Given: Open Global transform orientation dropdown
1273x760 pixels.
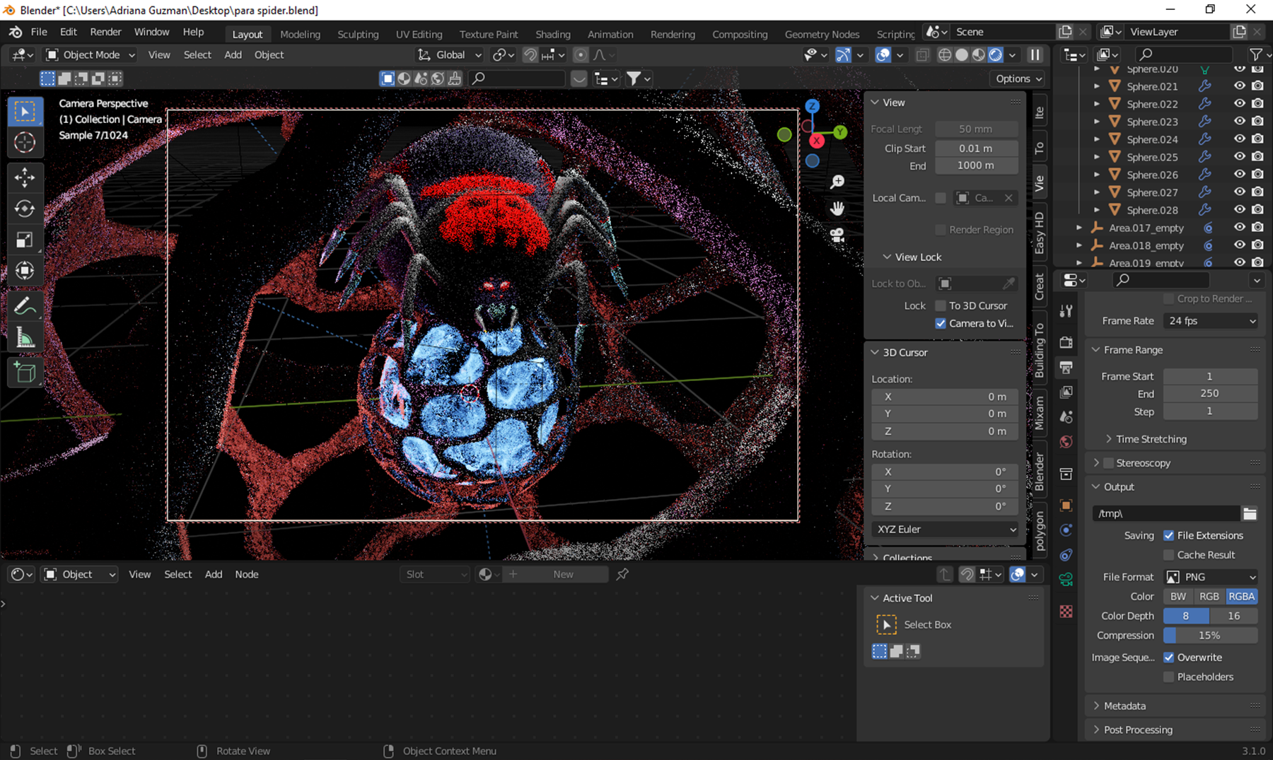Looking at the screenshot, I should point(449,54).
